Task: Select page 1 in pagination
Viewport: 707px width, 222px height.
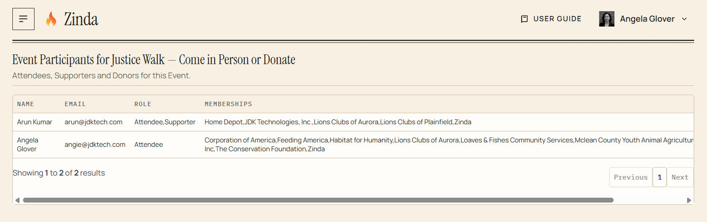Action: tap(660, 177)
